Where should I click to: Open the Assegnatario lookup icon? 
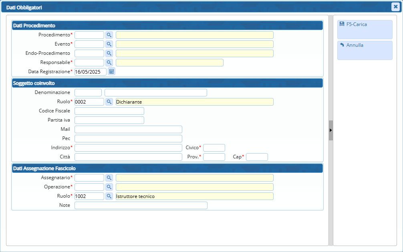pyautogui.click(x=109, y=178)
